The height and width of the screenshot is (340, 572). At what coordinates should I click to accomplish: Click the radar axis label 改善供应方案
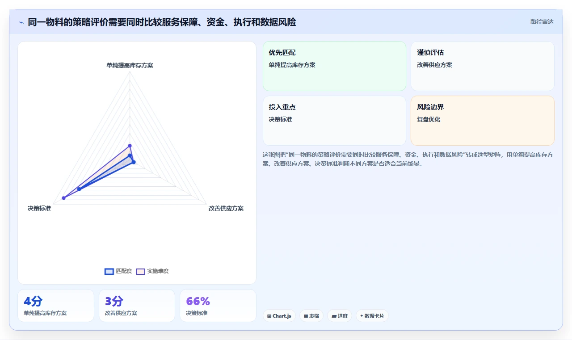click(x=226, y=208)
